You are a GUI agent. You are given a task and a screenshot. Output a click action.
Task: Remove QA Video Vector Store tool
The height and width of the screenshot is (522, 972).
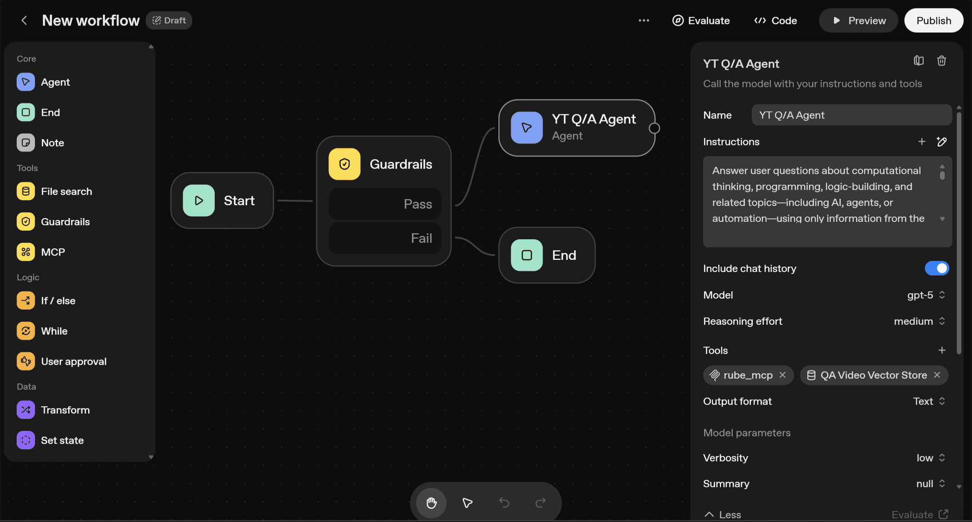coord(937,375)
